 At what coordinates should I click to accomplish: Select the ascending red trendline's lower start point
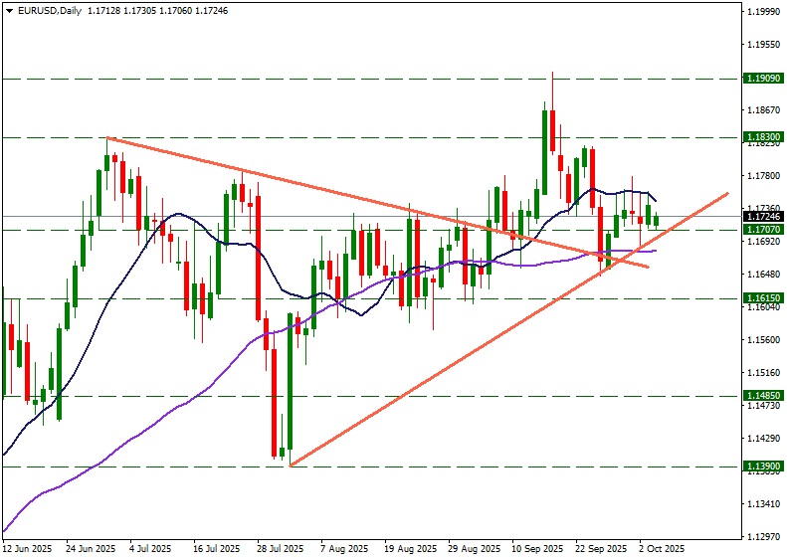click(x=290, y=465)
